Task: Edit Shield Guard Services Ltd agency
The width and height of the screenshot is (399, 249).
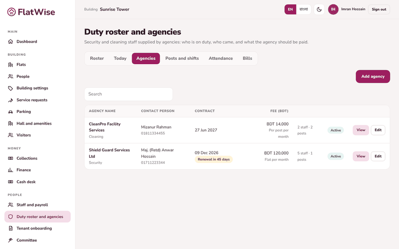Action: pyautogui.click(x=378, y=156)
